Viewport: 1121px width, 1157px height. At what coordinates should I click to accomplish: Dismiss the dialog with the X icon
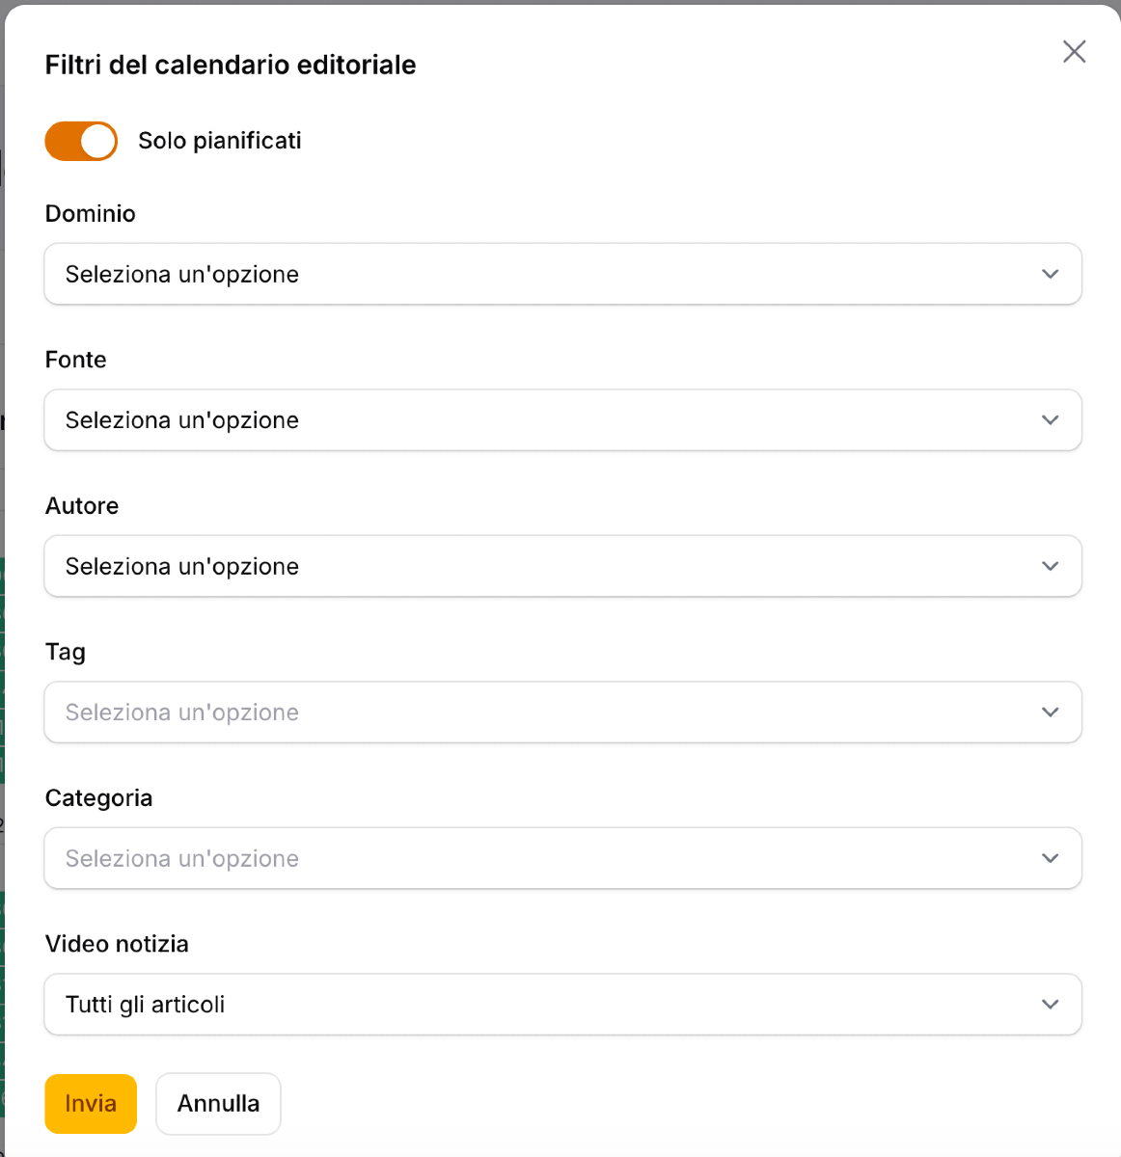point(1074,51)
